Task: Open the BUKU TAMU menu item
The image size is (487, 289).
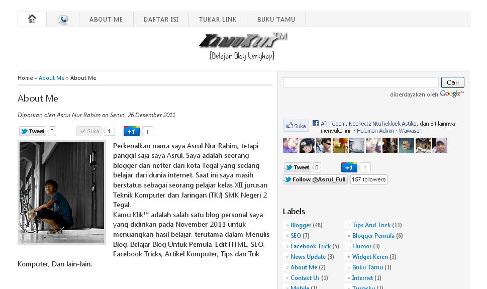Action: (276, 20)
